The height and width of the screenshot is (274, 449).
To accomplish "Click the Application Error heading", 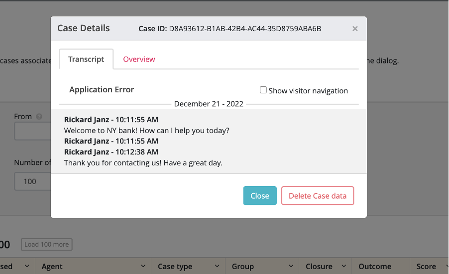I will pos(102,90).
